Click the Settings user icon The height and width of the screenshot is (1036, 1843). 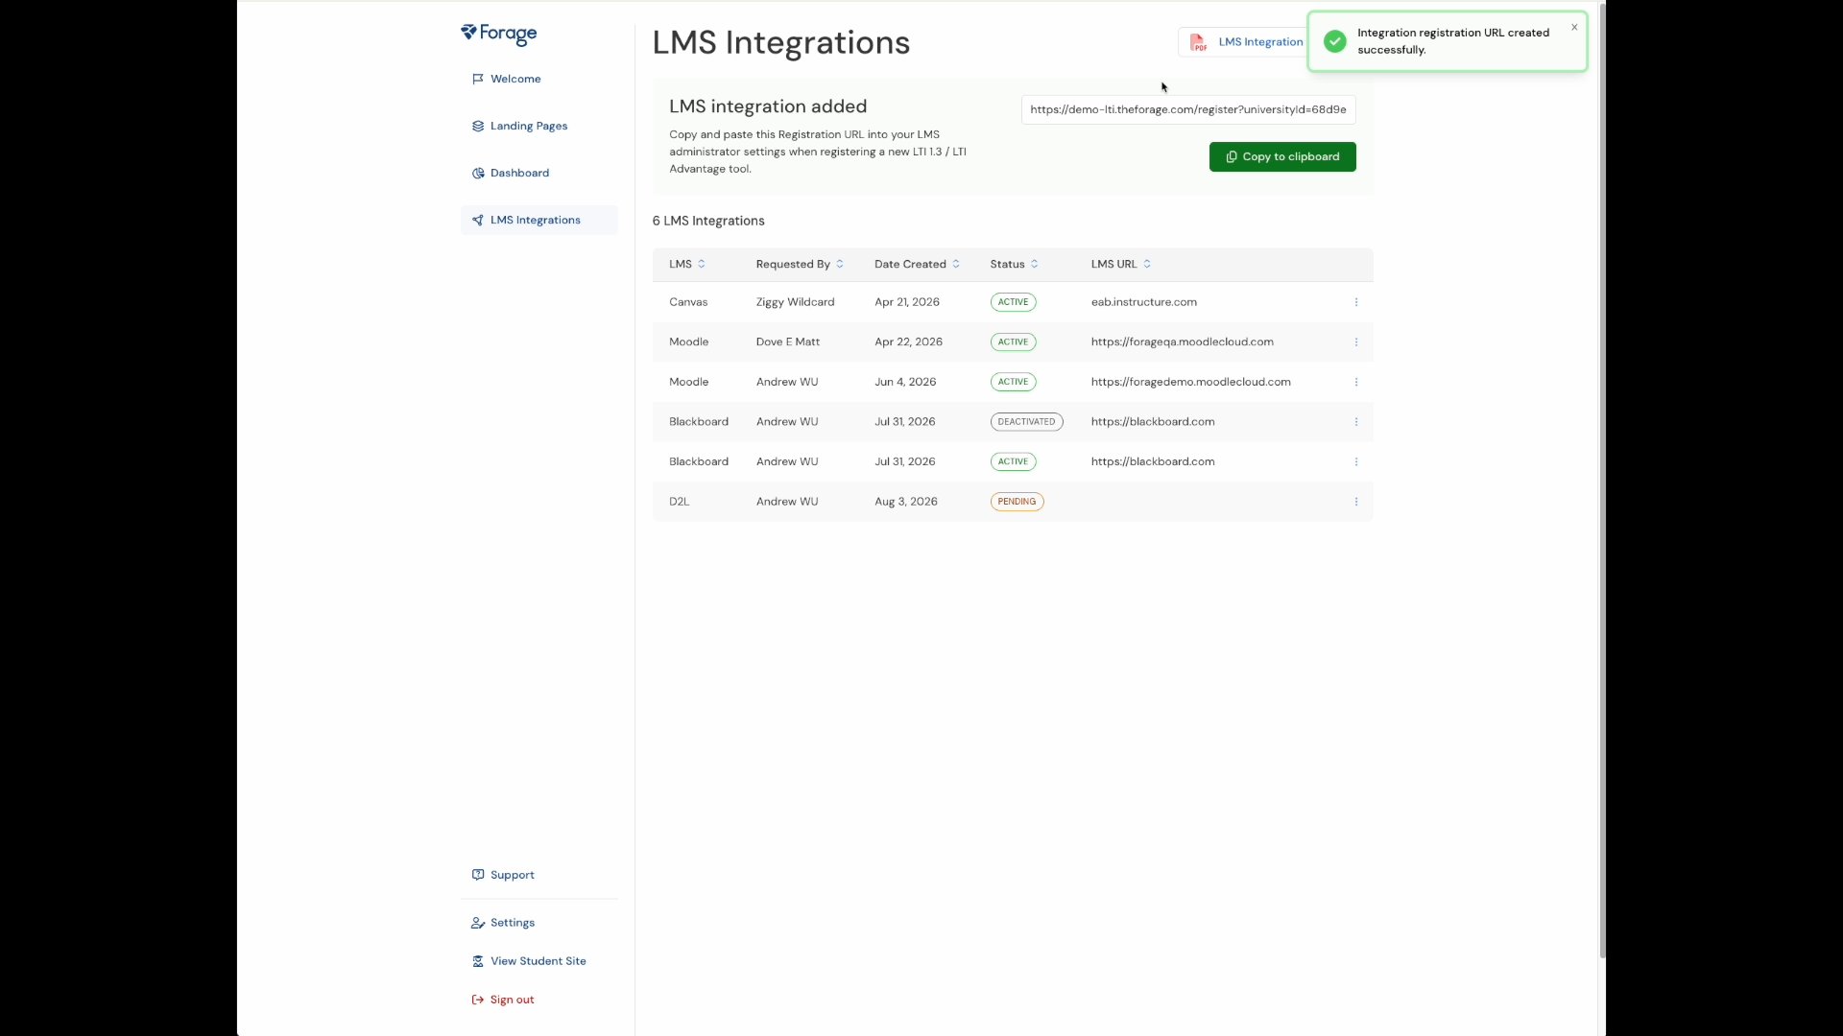478,923
